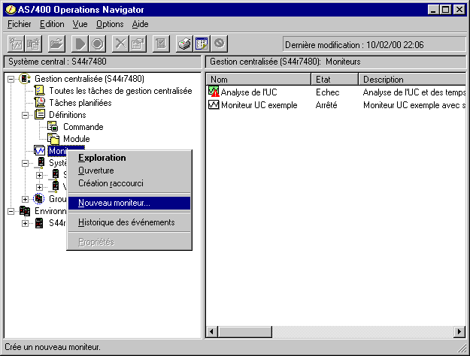Click the Tâches planifiées clock icon
Image resolution: width=470 pixels, height=356 pixels.
(40, 102)
